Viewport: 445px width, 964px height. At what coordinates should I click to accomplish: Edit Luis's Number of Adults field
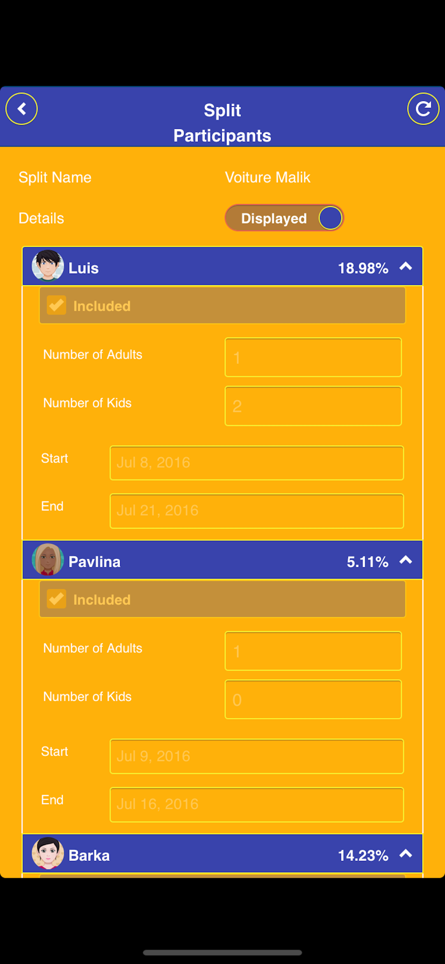313,358
